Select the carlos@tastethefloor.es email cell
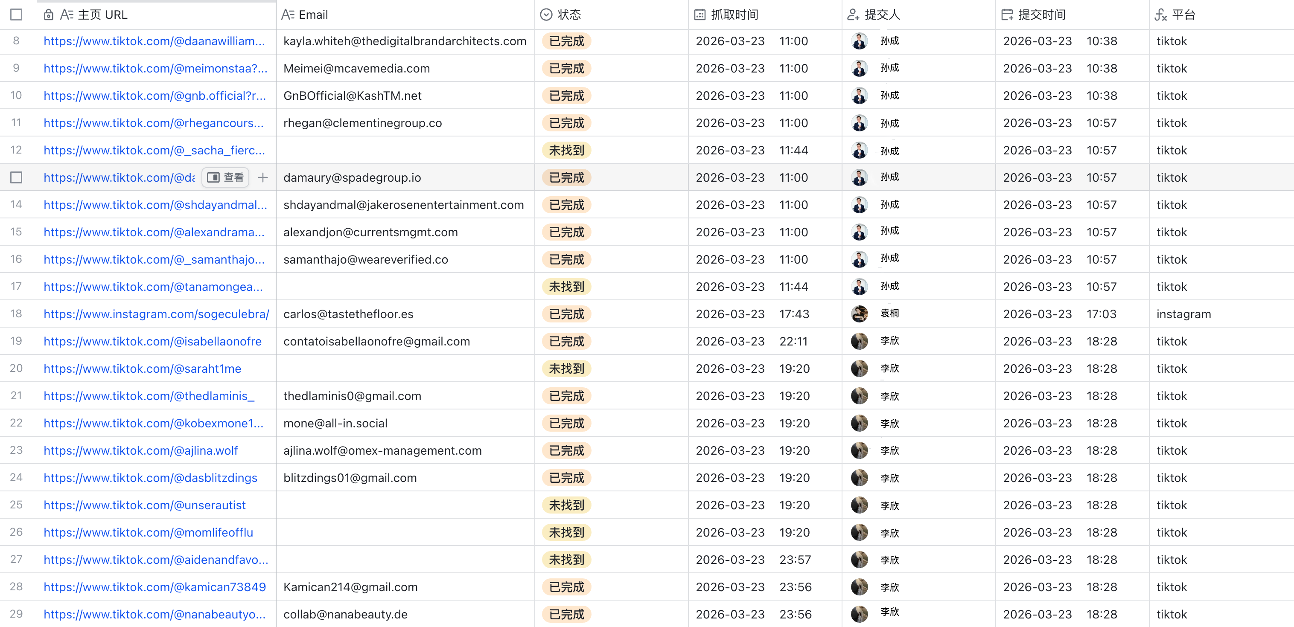 (x=348, y=314)
